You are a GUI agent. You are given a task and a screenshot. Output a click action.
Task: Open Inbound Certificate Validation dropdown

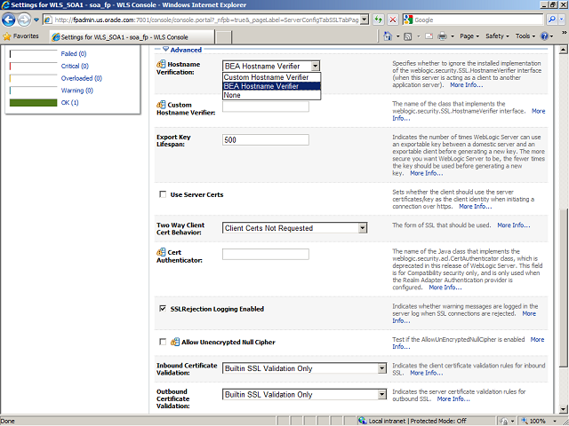coord(294,369)
